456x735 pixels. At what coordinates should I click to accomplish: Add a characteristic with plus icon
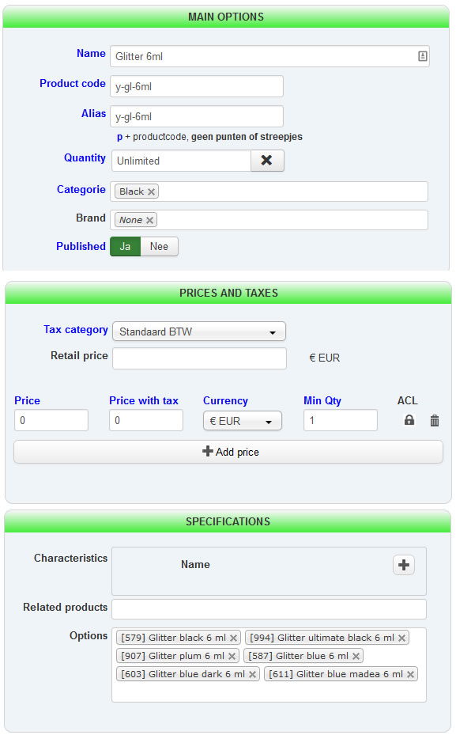point(404,565)
